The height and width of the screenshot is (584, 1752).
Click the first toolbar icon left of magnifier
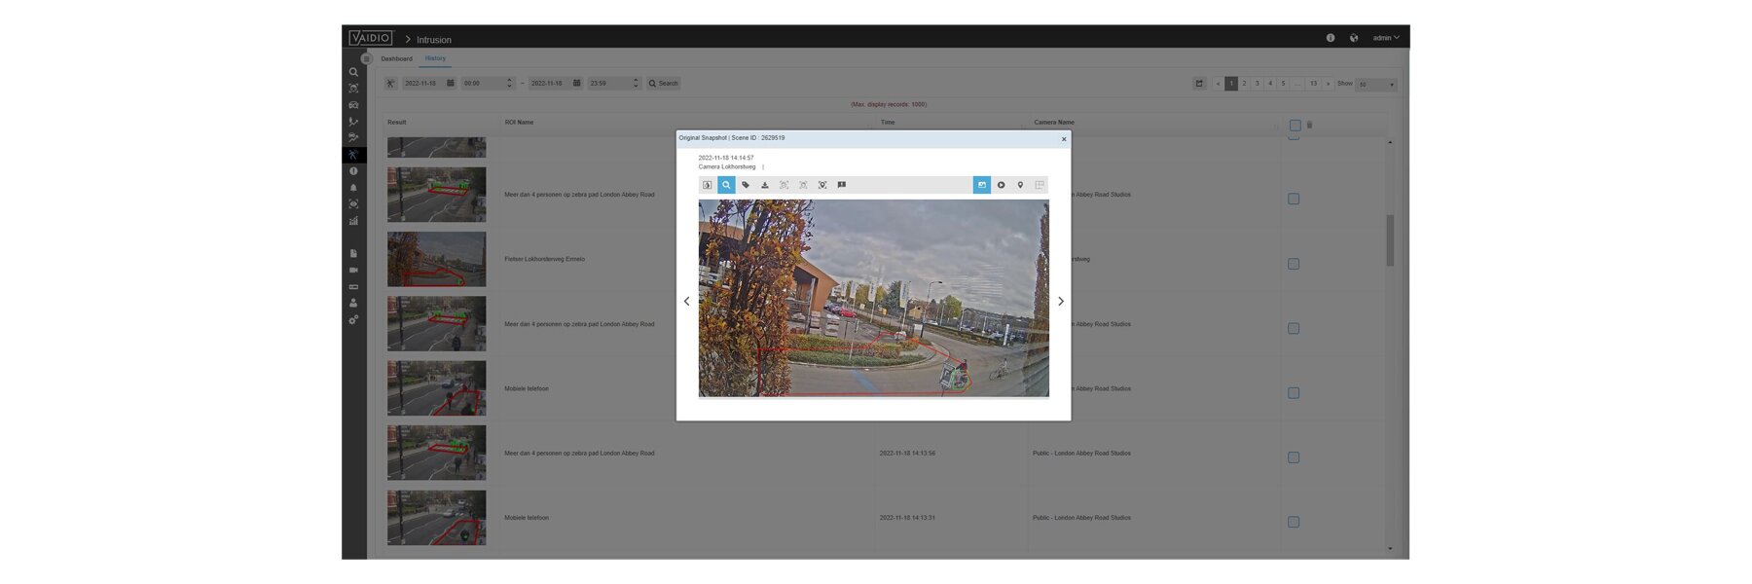click(708, 185)
